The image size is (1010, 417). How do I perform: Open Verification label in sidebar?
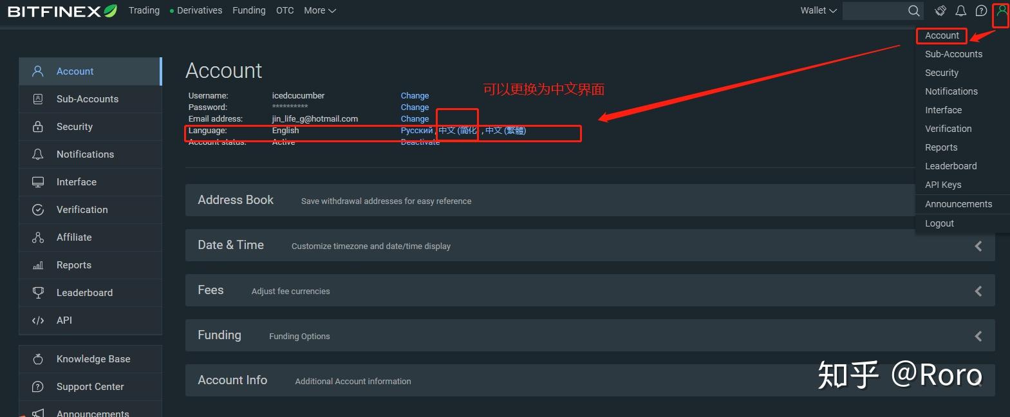[82, 210]
